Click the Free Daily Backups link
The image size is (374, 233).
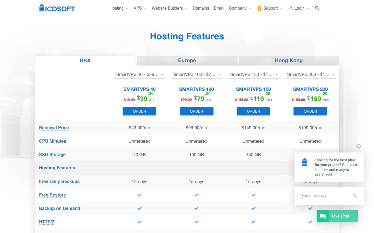coord(59,181)
